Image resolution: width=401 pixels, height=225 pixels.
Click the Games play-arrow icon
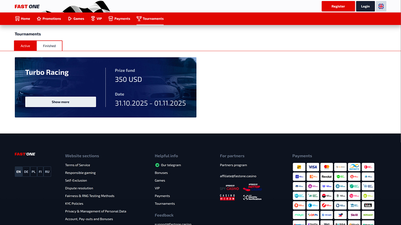tap(70, 18)
